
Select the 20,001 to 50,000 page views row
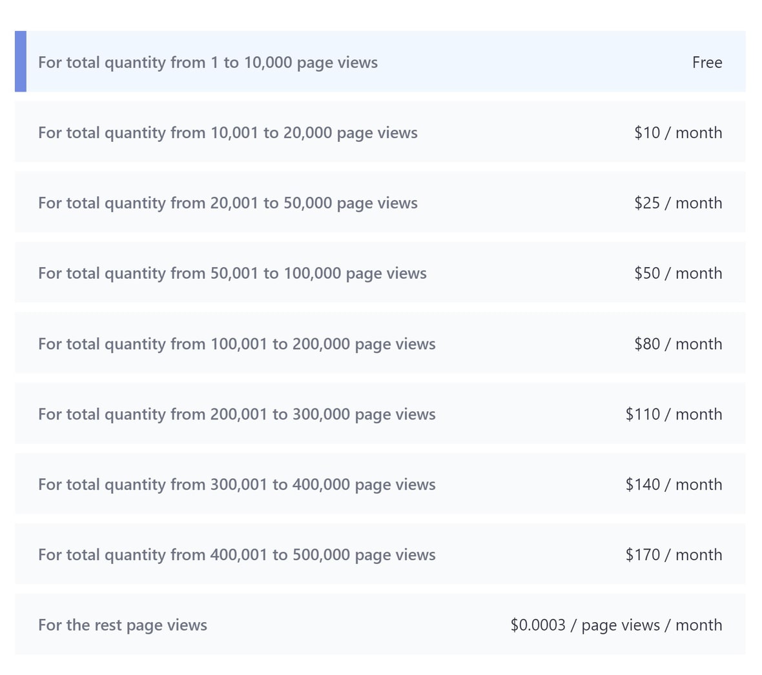[x=381, y=203]
